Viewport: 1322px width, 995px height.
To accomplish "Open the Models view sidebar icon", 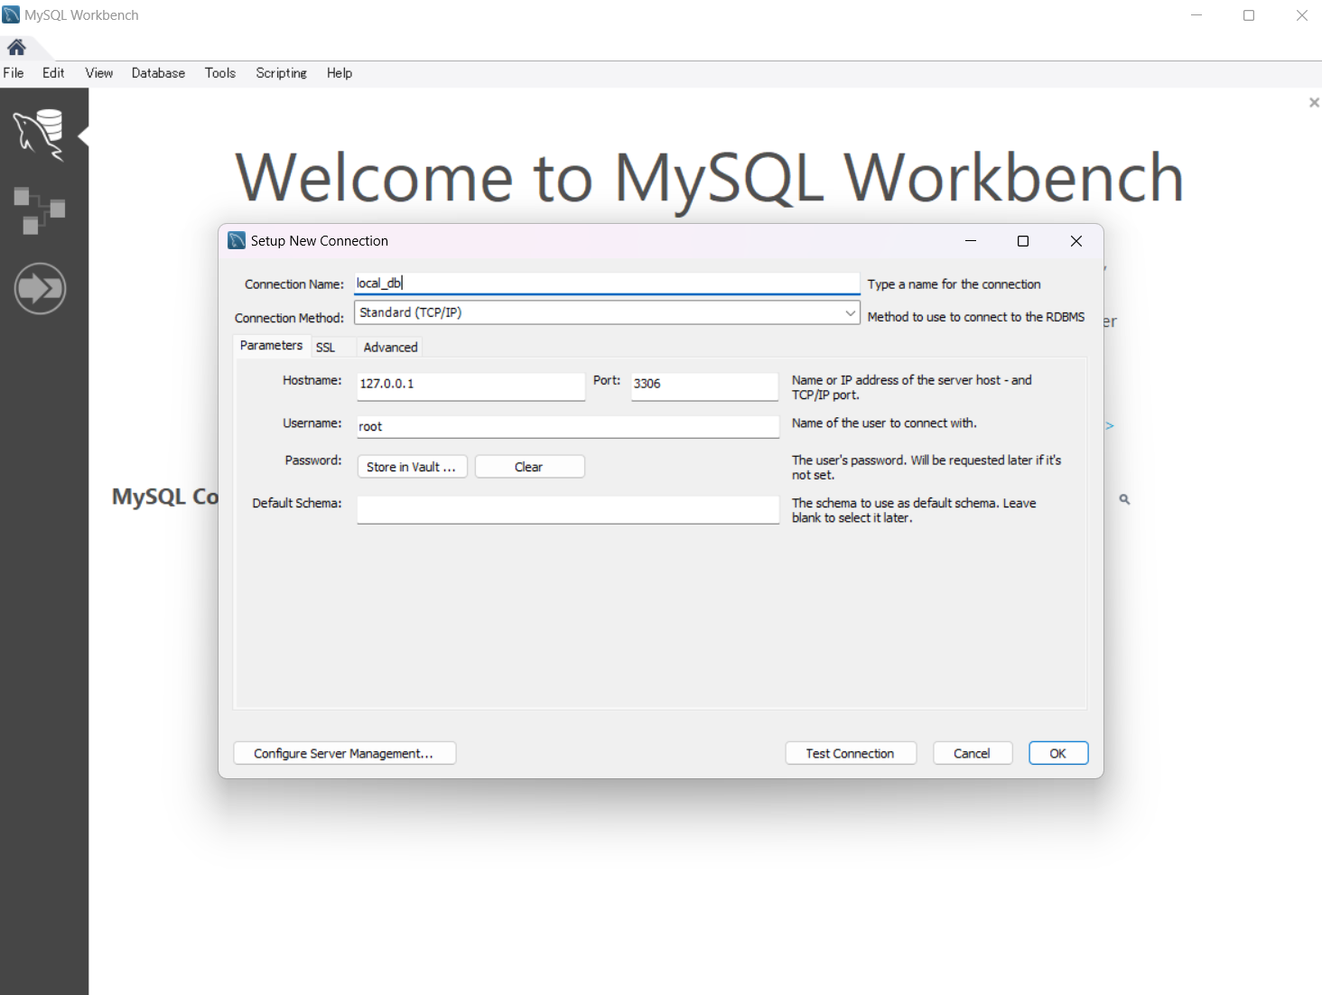I will pyautogui.click(x=40, y=210).
